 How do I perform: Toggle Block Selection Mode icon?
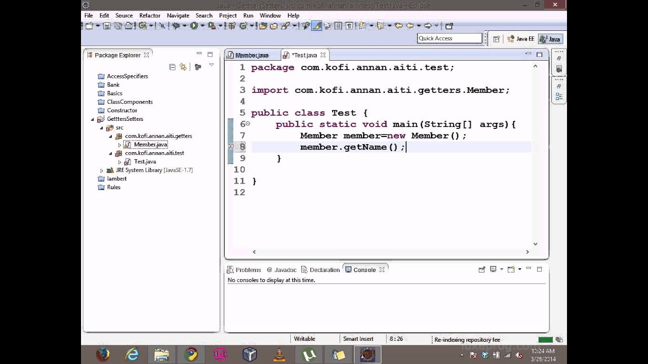click(x=338, y=26)
